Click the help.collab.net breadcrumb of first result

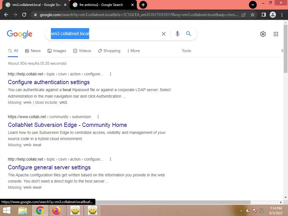[56, 74]
